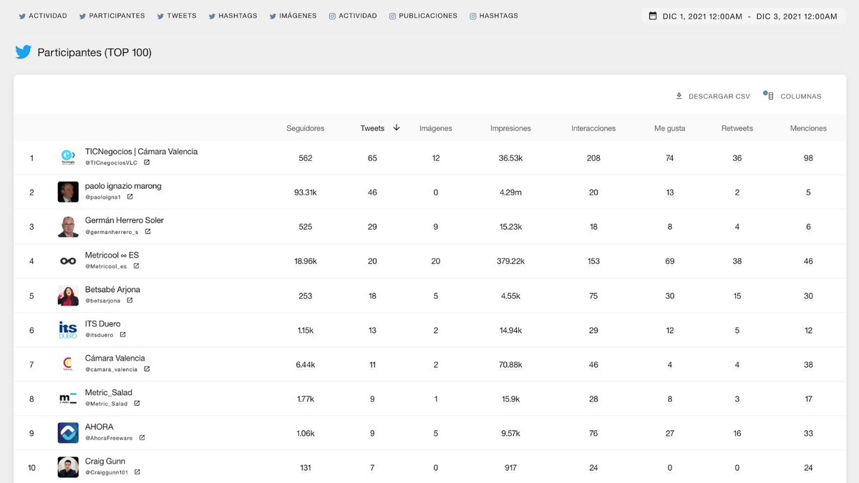Open external link icon for @Craiggunn101
The image size is (859, 483).
click(x=137, y=472)
